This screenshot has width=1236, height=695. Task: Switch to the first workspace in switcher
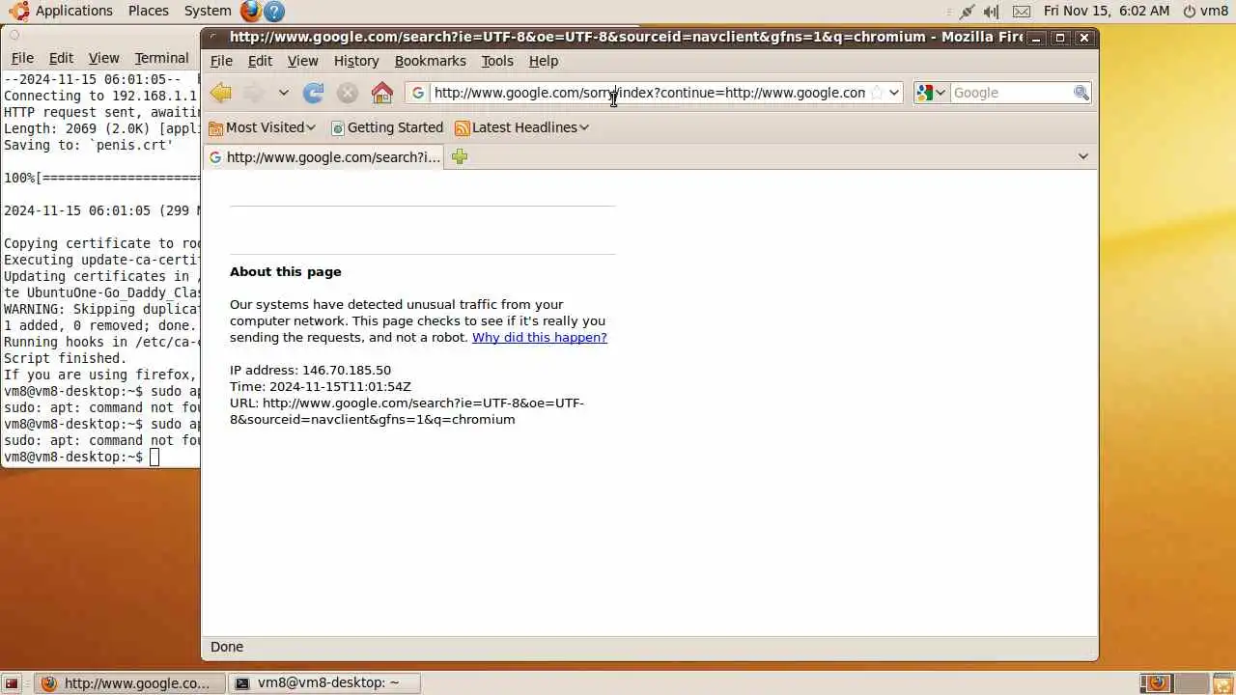(x=1157, y=683)
